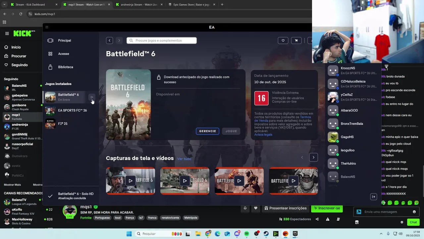The width and height of the screenshot is (424, 239).
Task: Switch to Stream - Kick Dashboard tab
Action: coord(33,5)
